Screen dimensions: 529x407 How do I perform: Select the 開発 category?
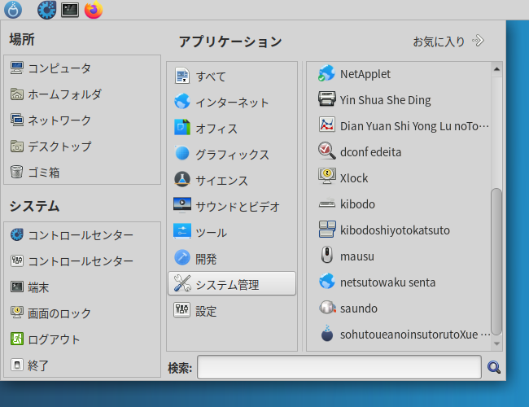[x=232, y=259]
